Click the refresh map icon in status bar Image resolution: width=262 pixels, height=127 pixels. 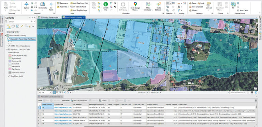coord(256,92)
